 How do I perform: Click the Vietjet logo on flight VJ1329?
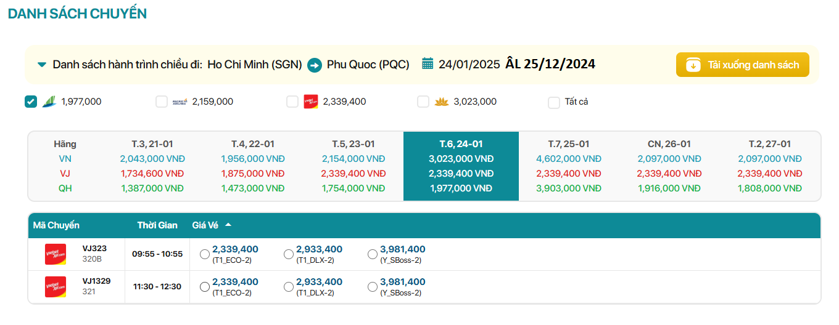pyautogui.click(x=56, y=287)
